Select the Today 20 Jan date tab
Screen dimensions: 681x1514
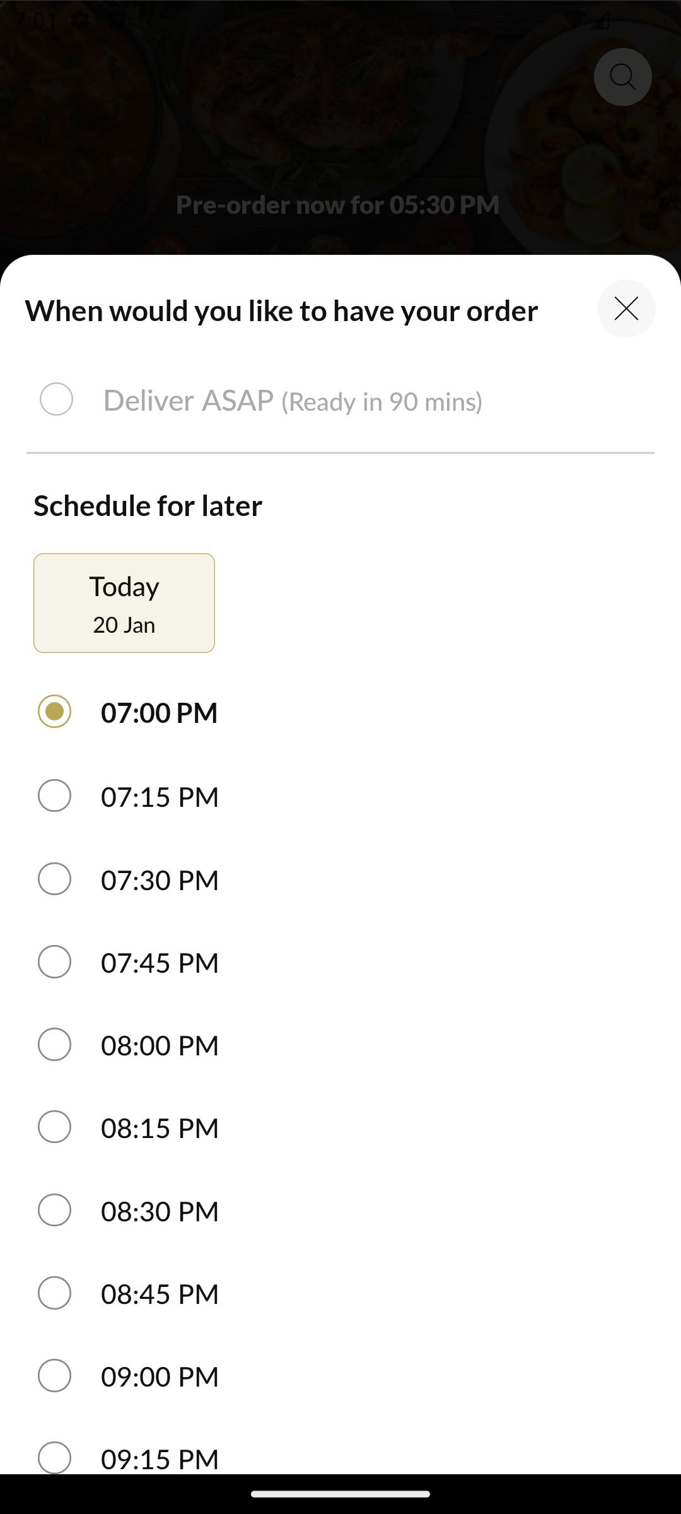[124, 603]
